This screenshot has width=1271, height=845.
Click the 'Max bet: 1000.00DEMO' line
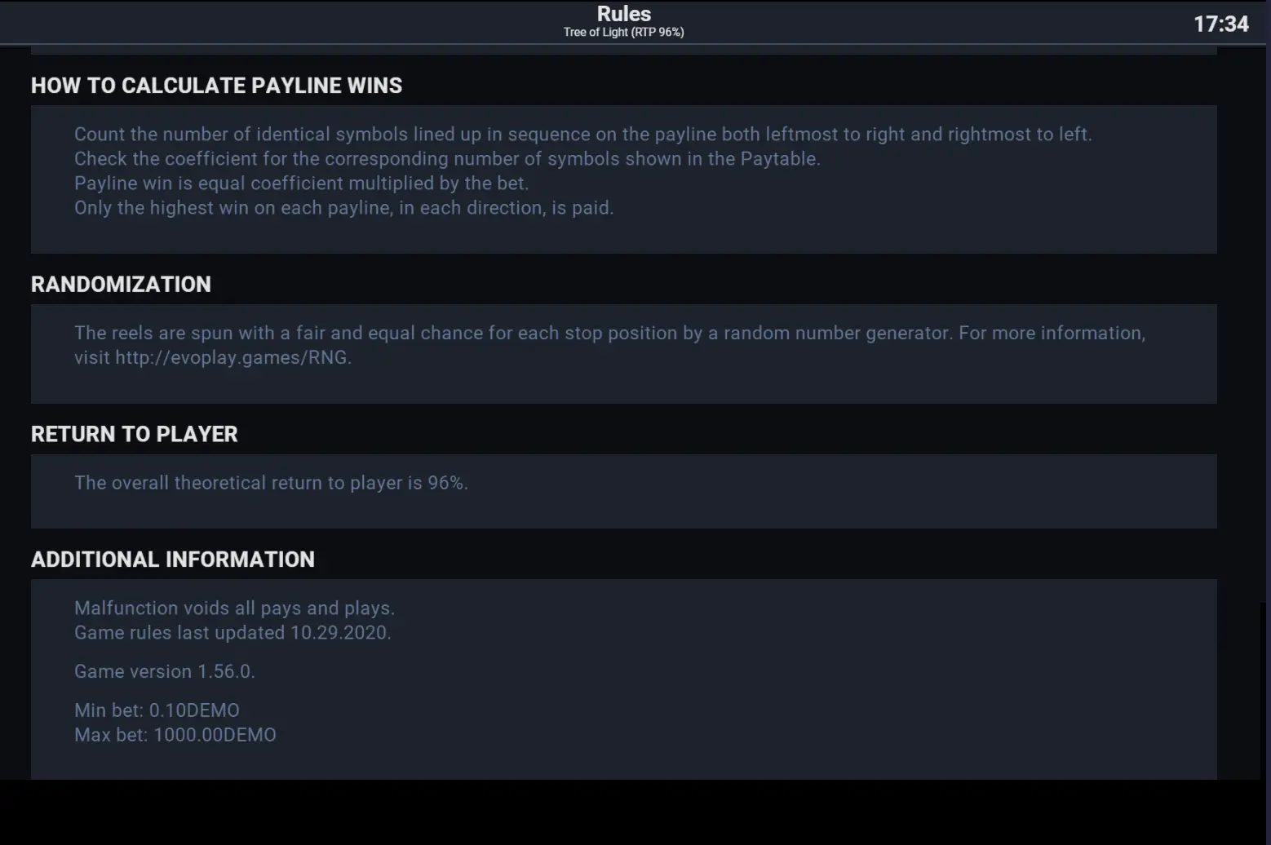(x=175, y=735)
